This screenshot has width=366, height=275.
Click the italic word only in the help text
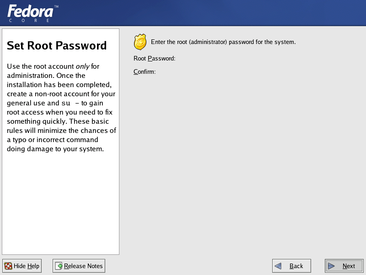pyautogui.click(x=83, y=66)
